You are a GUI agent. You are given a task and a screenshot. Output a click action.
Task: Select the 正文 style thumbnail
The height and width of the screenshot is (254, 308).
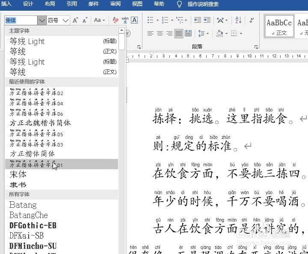(x=279, y=26)
